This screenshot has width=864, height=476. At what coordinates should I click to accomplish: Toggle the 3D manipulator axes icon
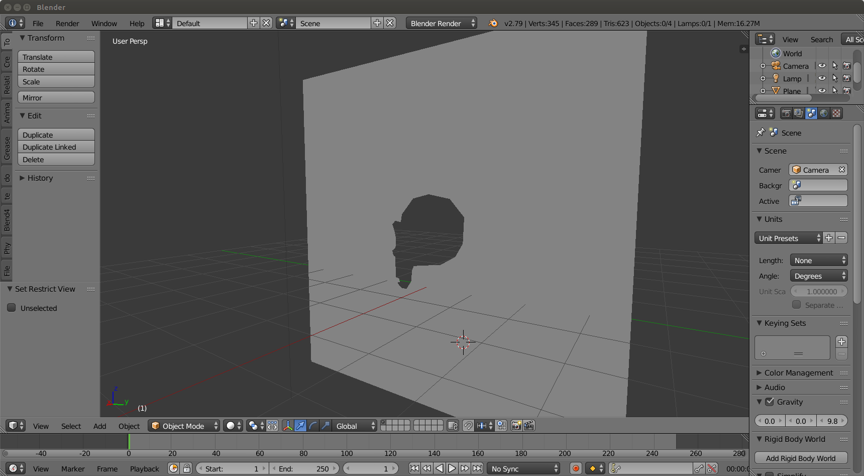coord(288,426)
